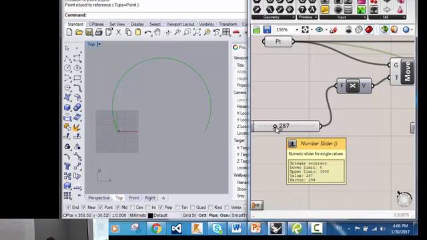Open the preview mesh quality dropdown arrow
The width and height of the screenshot is (427, 240).
412,30
